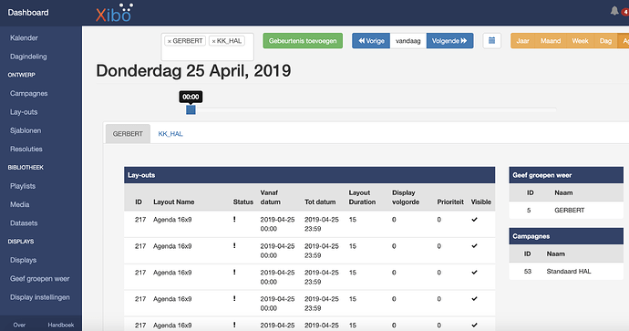Open Standaard HAL campaign entry

pos(569,271)
